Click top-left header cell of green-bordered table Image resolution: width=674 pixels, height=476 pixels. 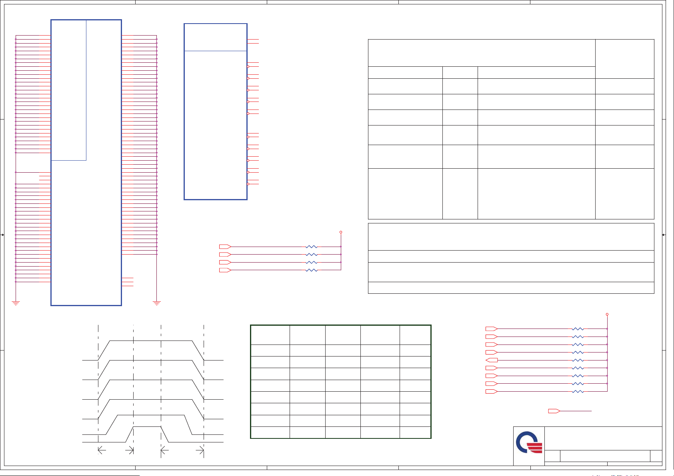270,335
